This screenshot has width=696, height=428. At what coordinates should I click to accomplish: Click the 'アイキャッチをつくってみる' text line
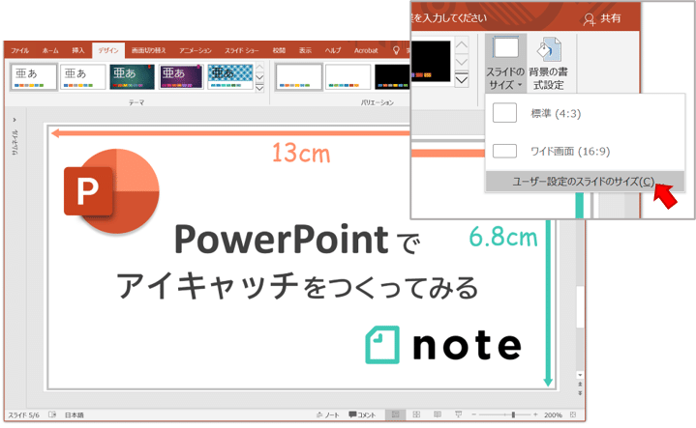pos(297,287)
